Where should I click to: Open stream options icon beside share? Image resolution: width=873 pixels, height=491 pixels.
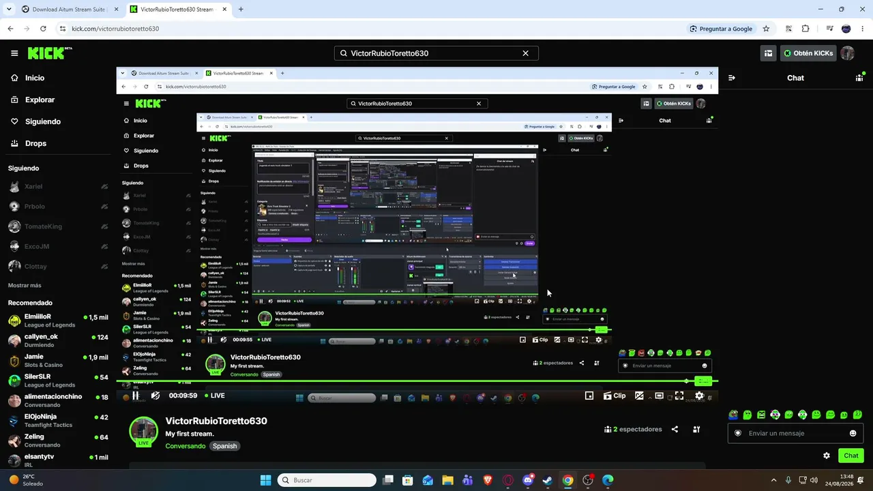(696, 430)
